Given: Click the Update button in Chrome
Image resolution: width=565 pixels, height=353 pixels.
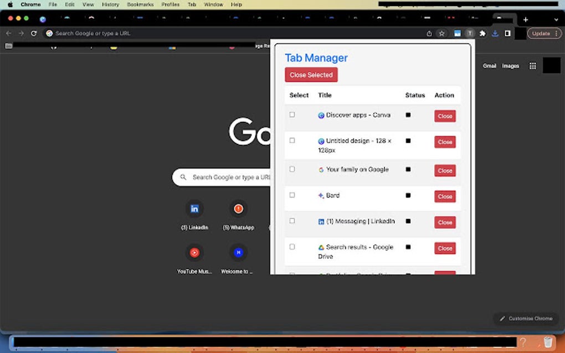Looking at the screenshot, I should [541, 33].
